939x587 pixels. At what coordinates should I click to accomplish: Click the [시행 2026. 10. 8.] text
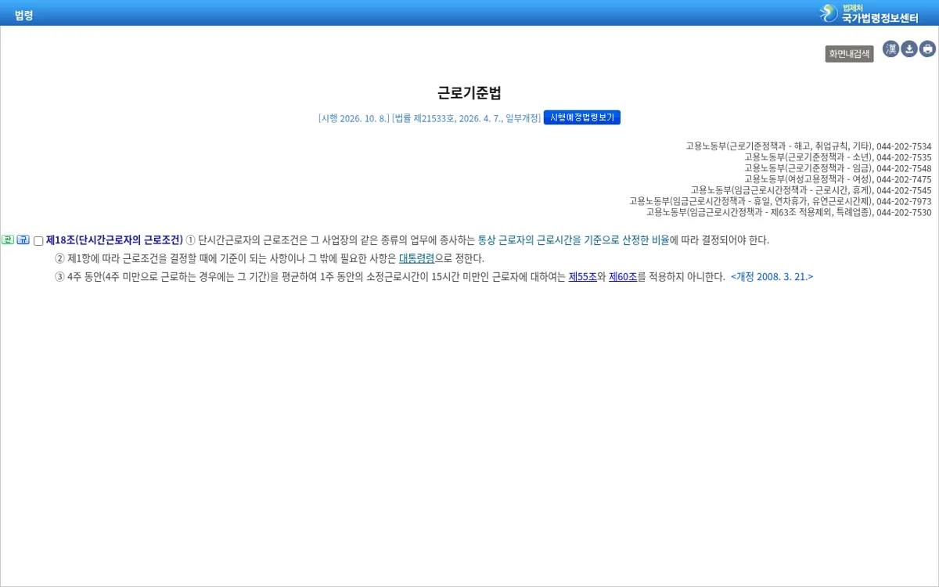coord(354,118)
